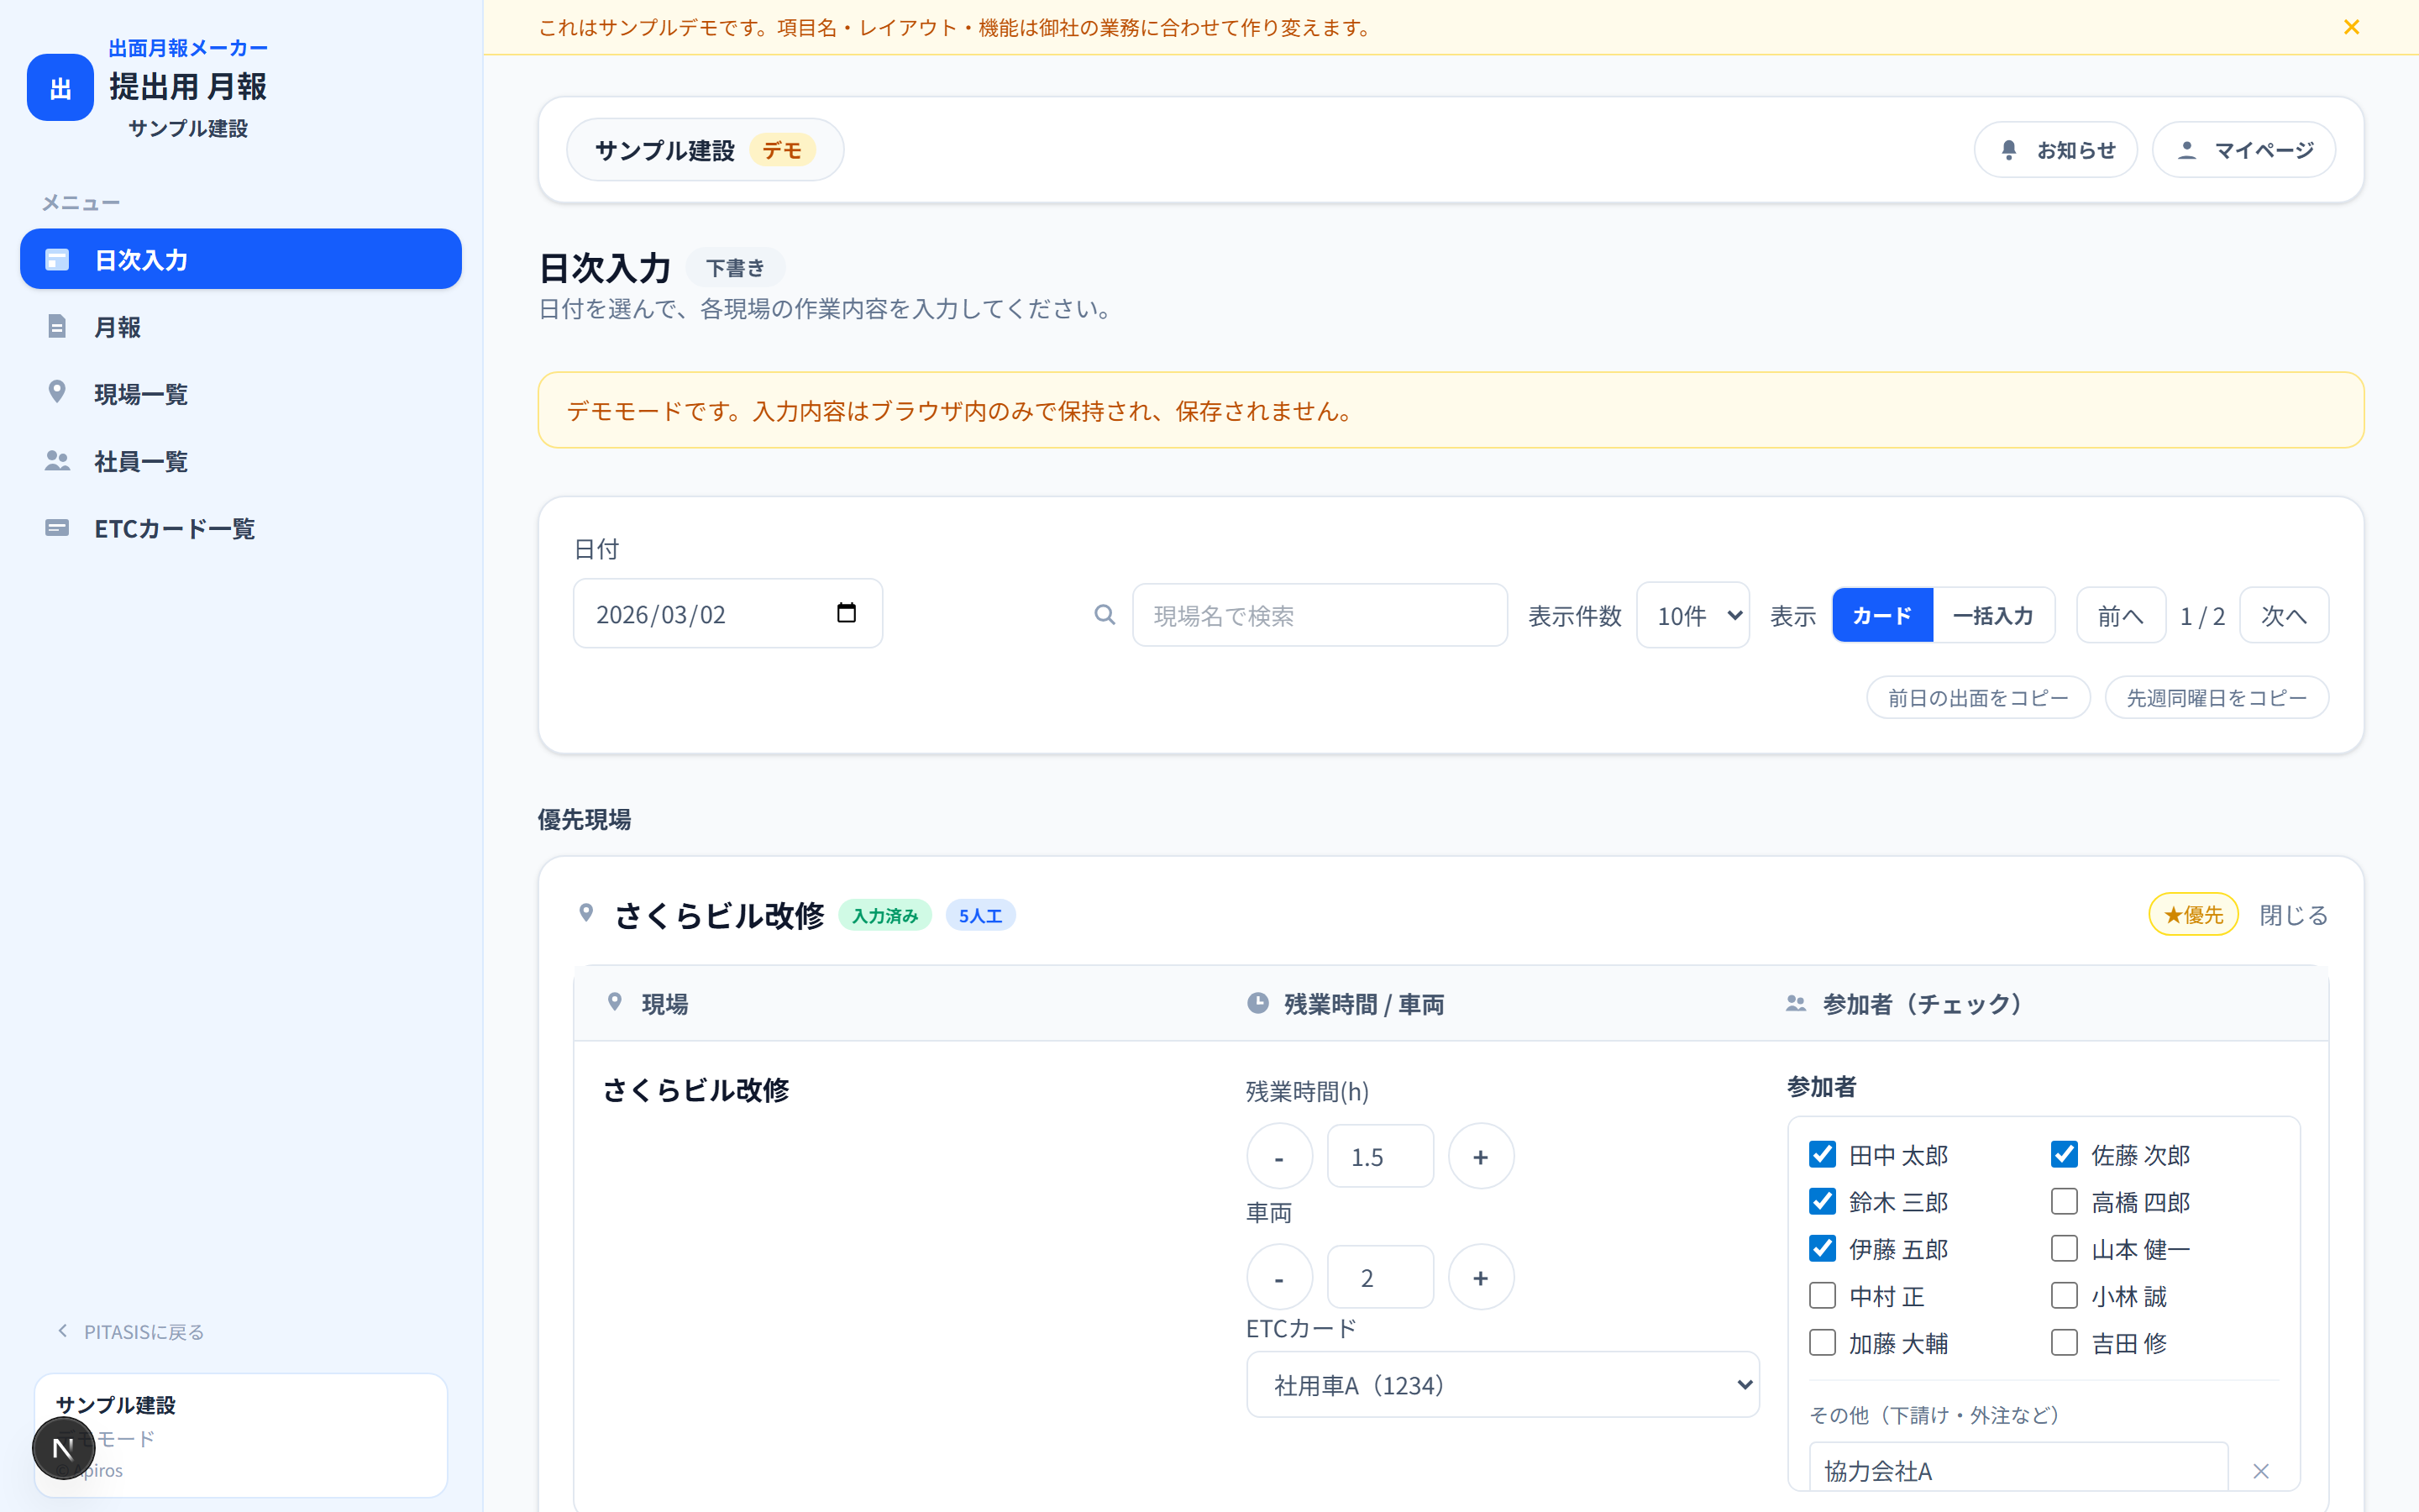Click the ETCカード一覧 card icon
The height and width of the screenshot is (1512, 2419).
coord(57,527)
